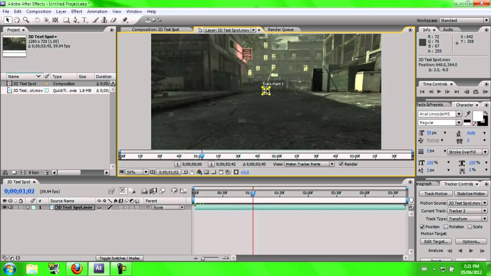This screenshot has width=491, height=276.
Task: Click the white fill color swatch
Action: click(478, 116)
